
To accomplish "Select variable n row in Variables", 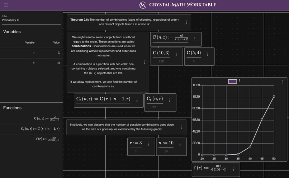I will [31, 63].
